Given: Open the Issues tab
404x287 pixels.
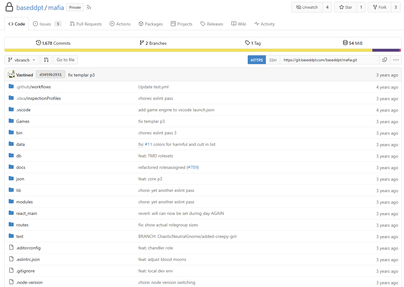Looking at the screenshot, I should [47, 24].
